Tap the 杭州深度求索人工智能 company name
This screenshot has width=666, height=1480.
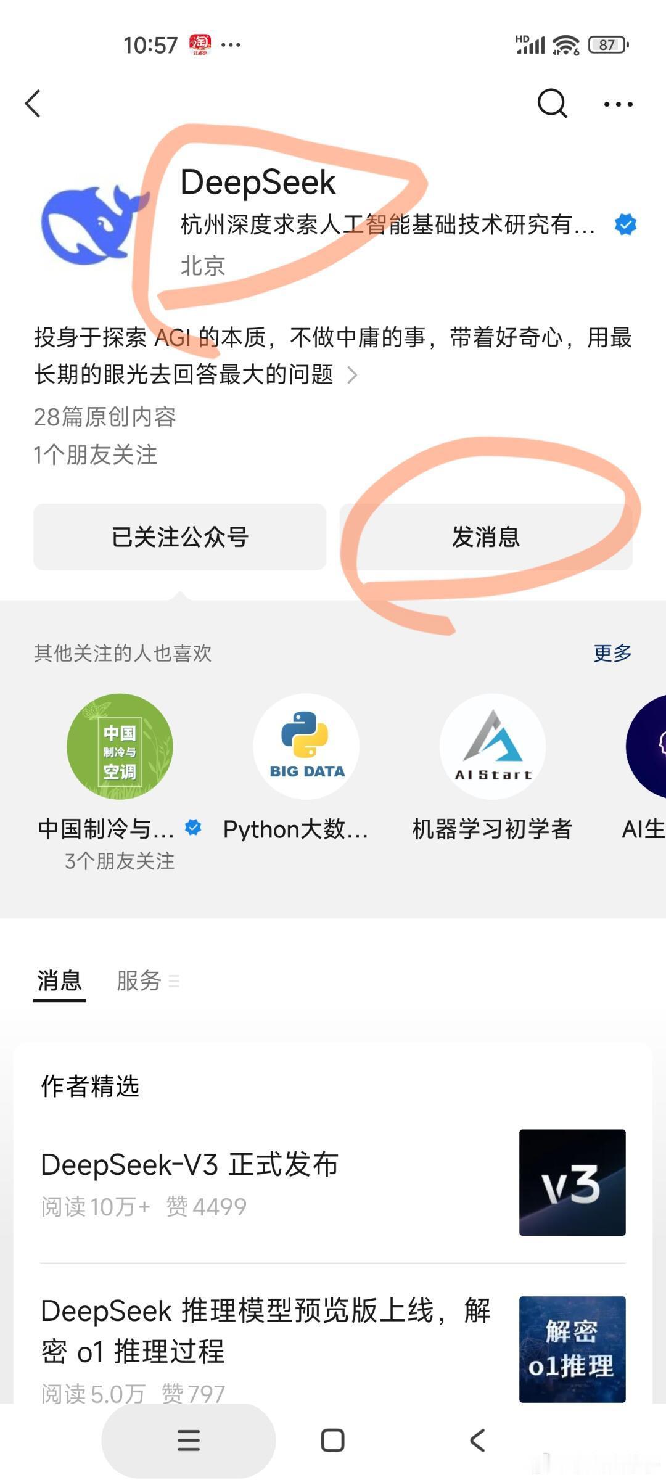coord(388,224)
